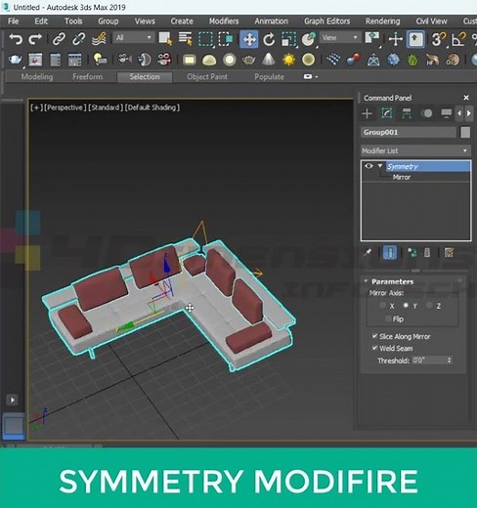
Task: Toggle Window/Crossing selection mode
Action: [226, 39]
